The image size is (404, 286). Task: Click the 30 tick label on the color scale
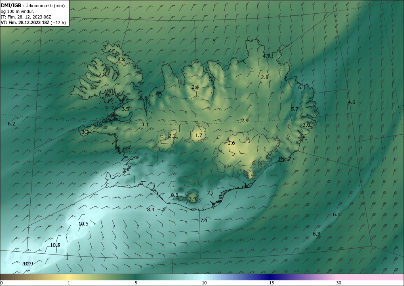[x=339, y=283]
